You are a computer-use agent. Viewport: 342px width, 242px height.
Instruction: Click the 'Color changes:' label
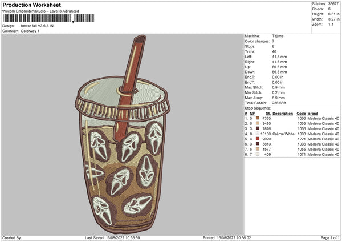point(257,41)
